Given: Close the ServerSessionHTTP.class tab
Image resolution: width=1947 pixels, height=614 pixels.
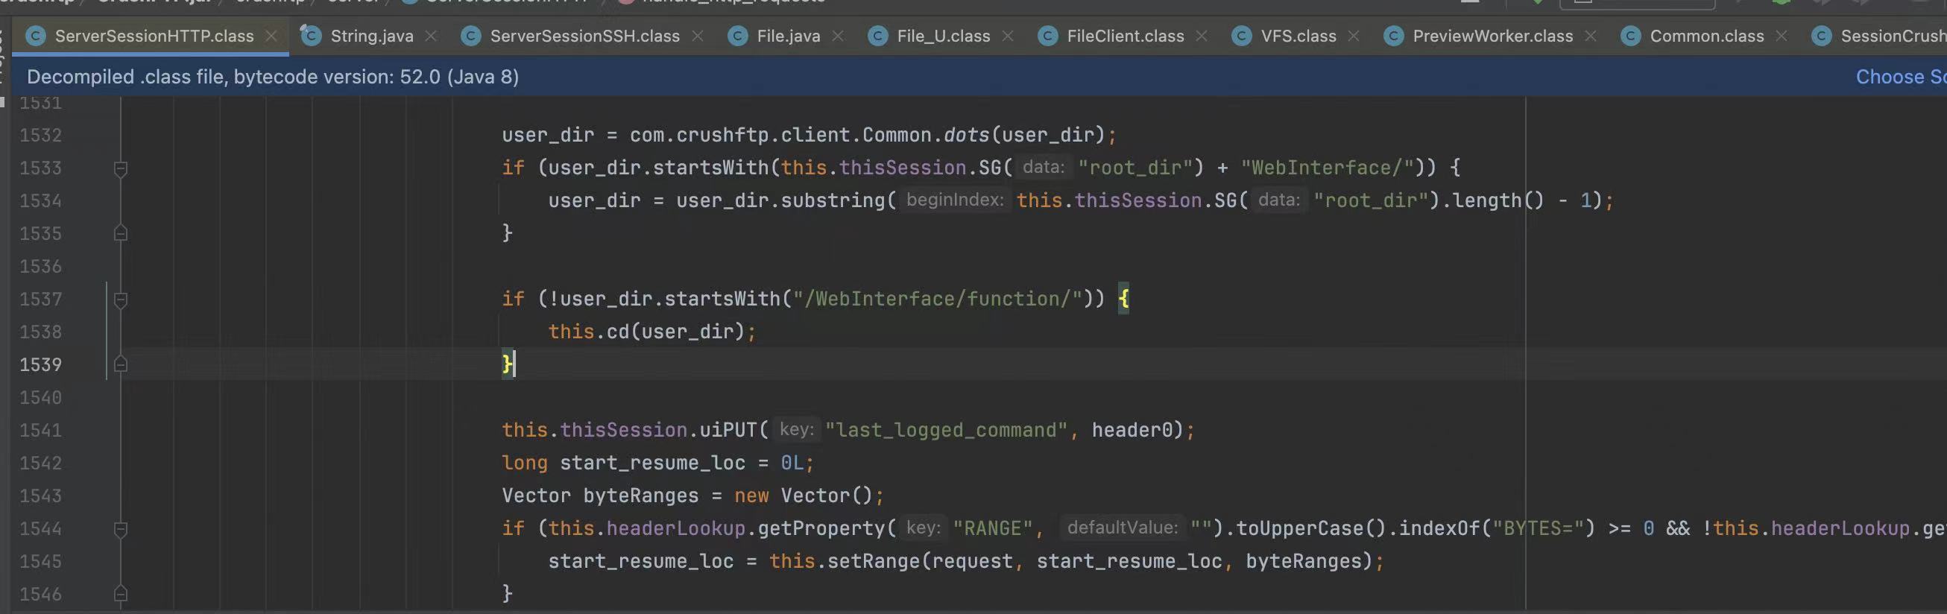Looking at the screenshot, I should [x=271, y=37].
